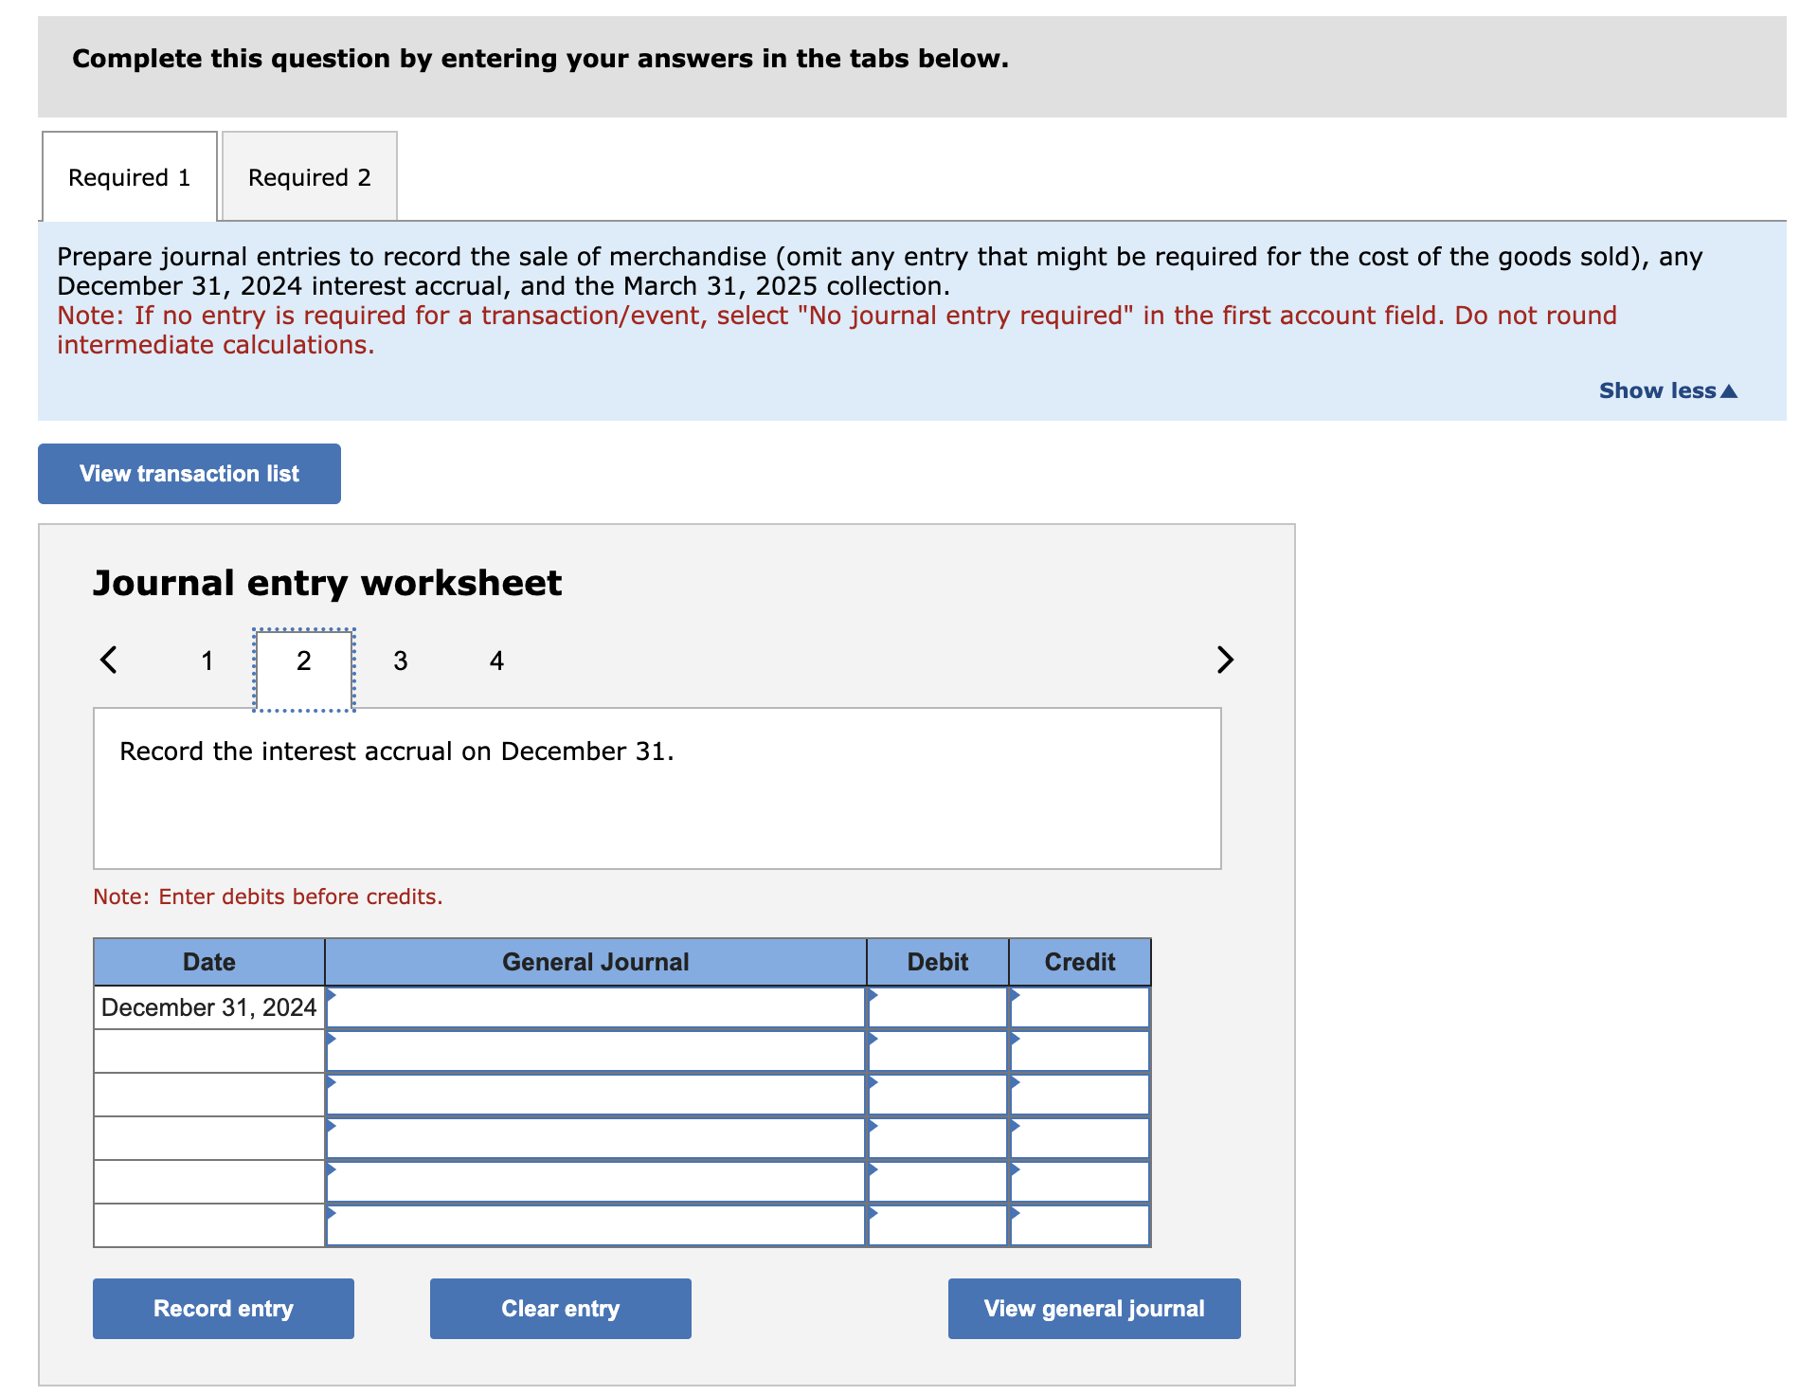
Task: Select Debit field in sixth journal row
Action: coord(938,1225)
